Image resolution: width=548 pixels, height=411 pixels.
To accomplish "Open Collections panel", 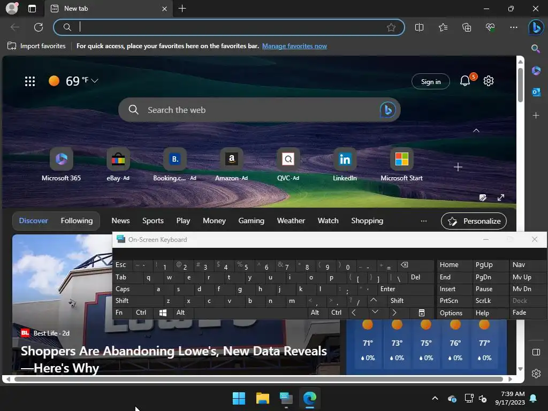I will (467, 27).
